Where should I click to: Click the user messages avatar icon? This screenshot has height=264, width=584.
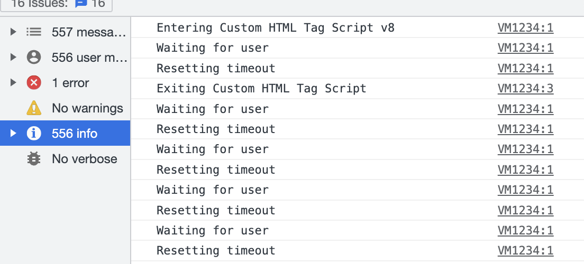[34, 57]
